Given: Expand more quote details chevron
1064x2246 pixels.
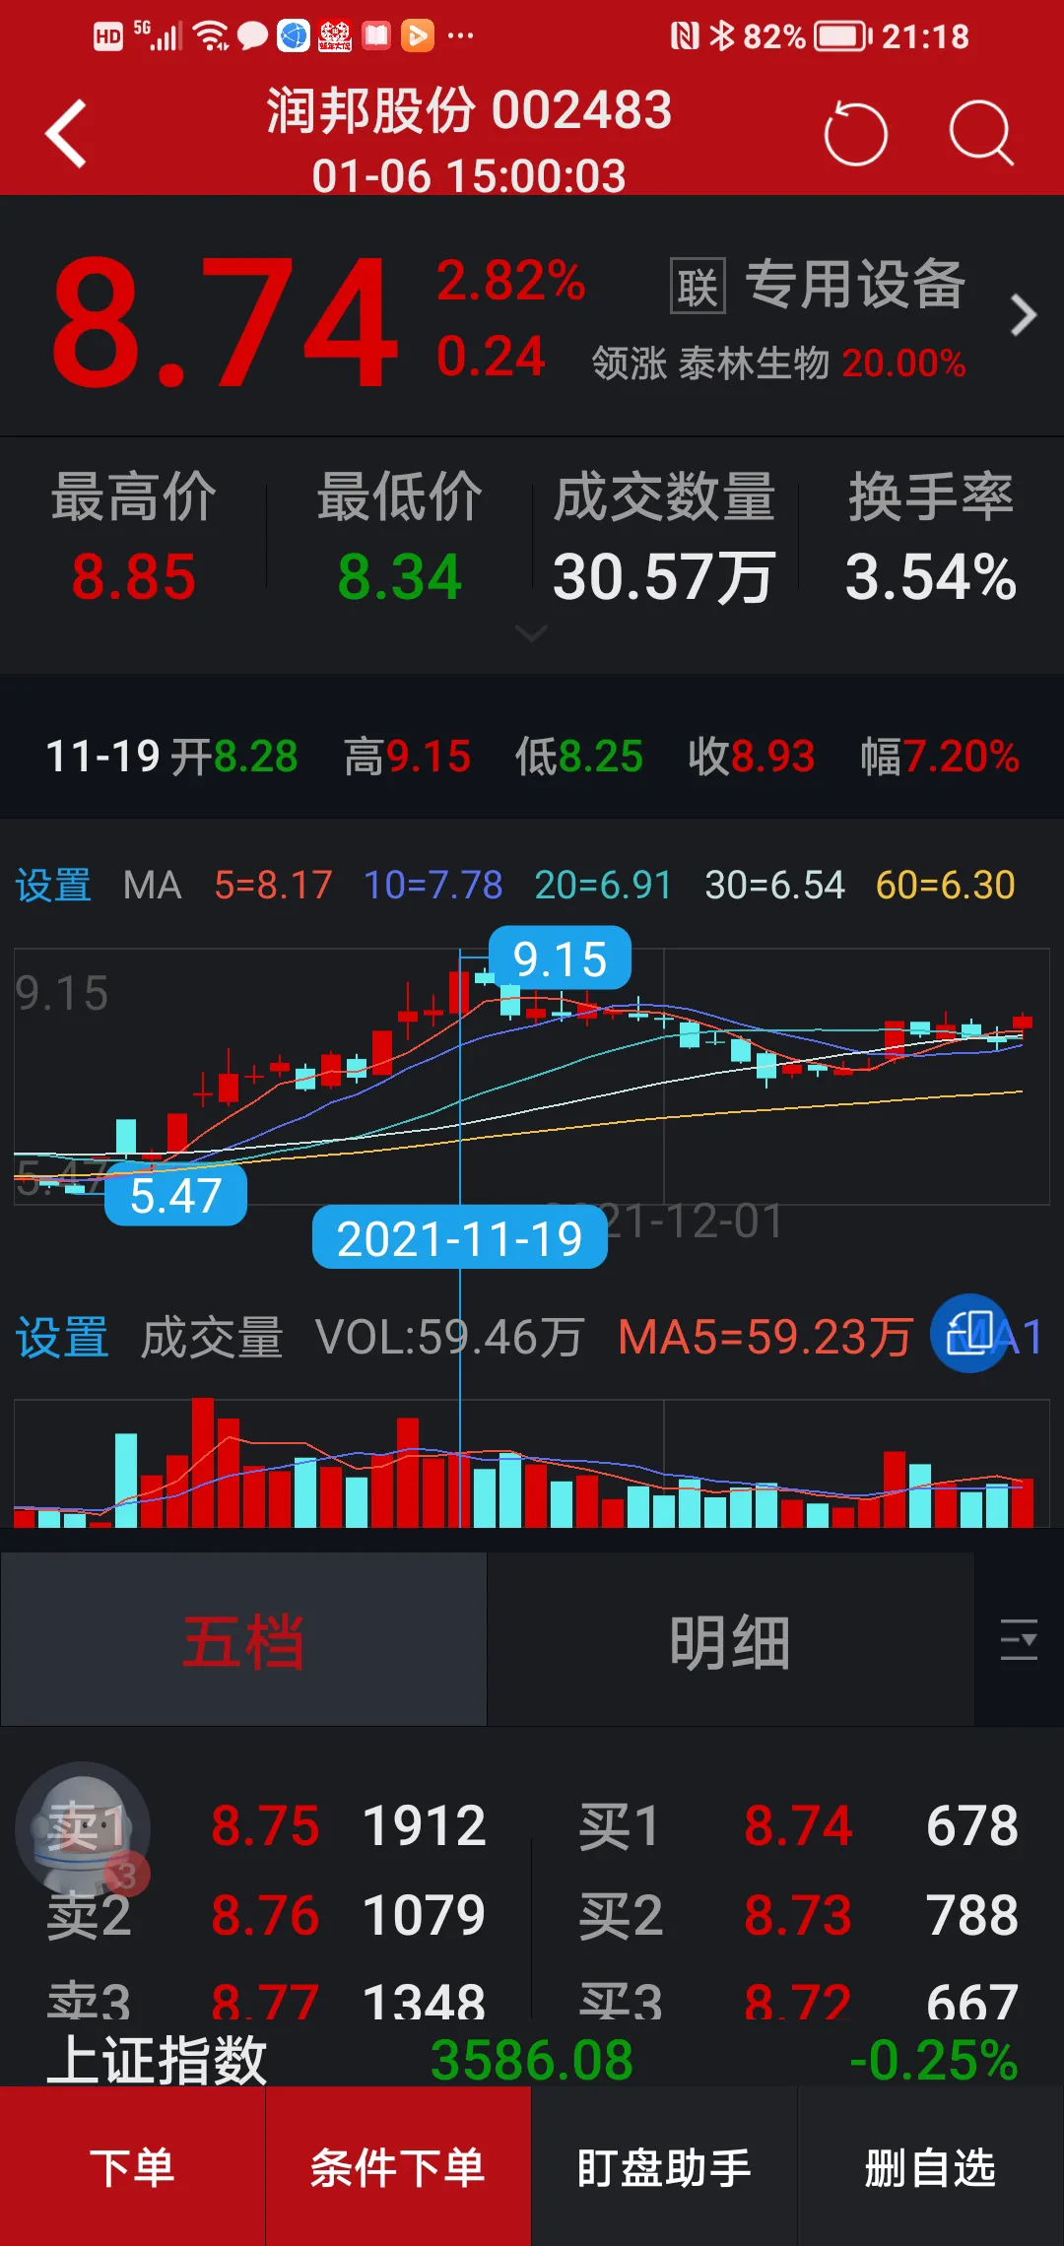Looking at the screenshot, I should click(531, 633).
